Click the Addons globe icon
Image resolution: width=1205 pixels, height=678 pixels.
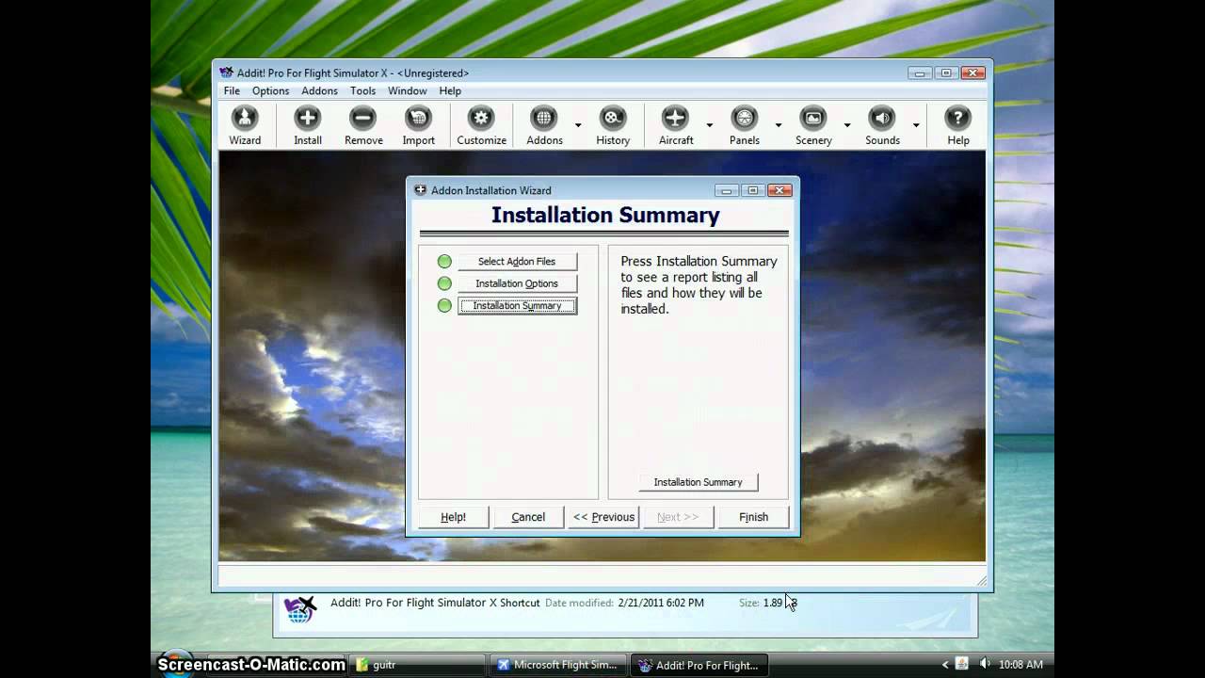[543, 118]
